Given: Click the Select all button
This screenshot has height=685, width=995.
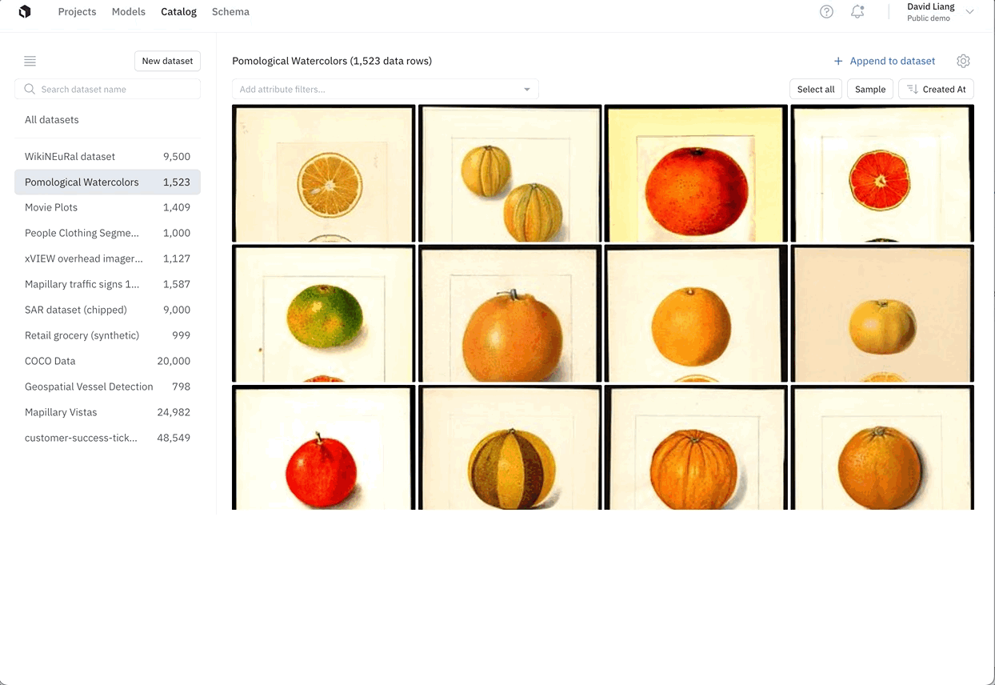Looking at the screenshot, I should click(816, 89).
